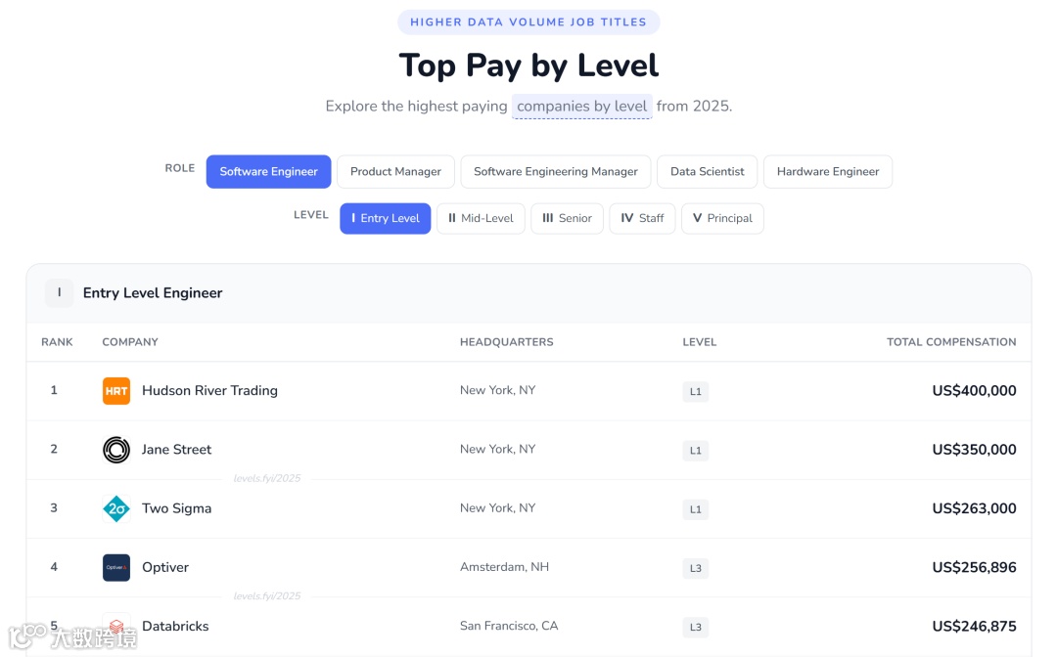Select the Data Scientist role
This screenshot has height=657, width=1057.
tap(708, 172)
